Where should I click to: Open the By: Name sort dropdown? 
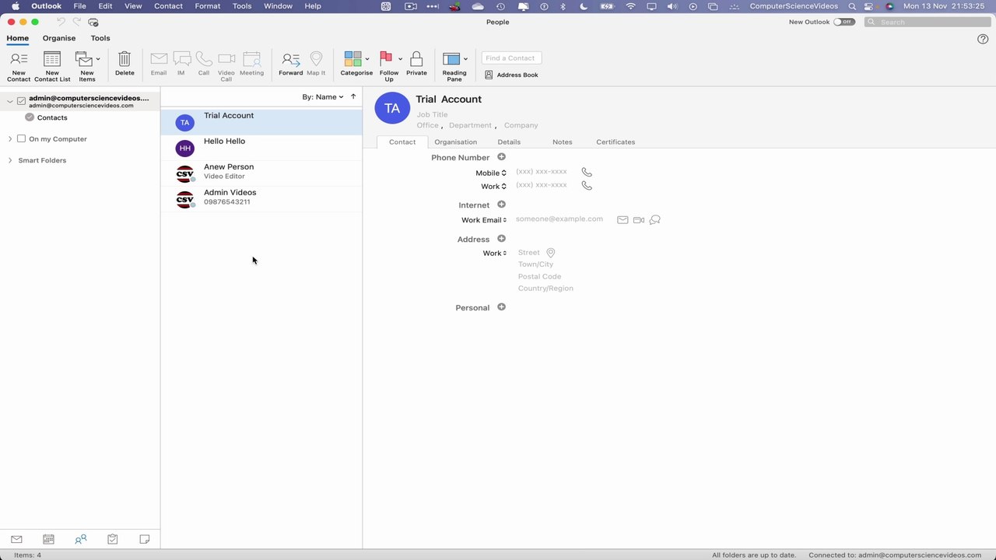coord(323,96)
